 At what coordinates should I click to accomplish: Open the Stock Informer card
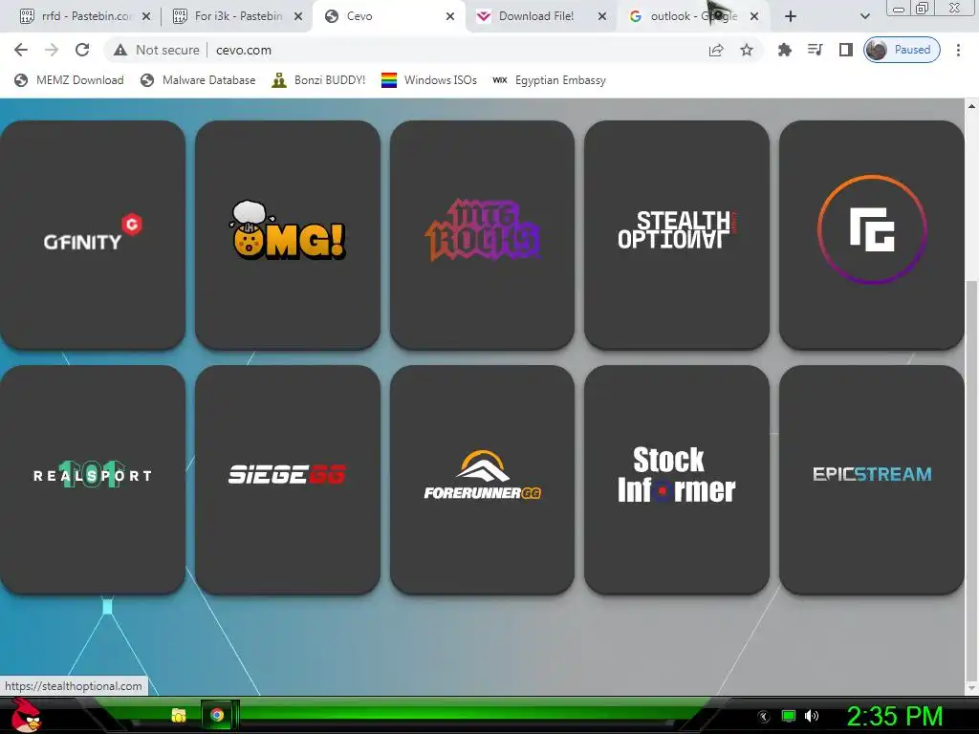coord(677,480)
